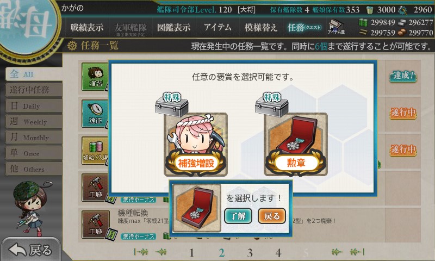Open the 戦績表示 menu
The height and width of the screenshot is (261, 435).
(86, 27)
